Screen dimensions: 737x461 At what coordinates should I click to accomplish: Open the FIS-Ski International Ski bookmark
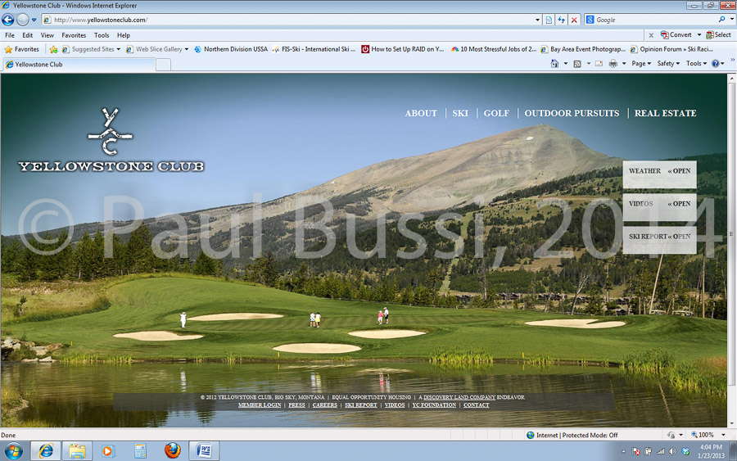pyautogui.click(x=314, y=49)
